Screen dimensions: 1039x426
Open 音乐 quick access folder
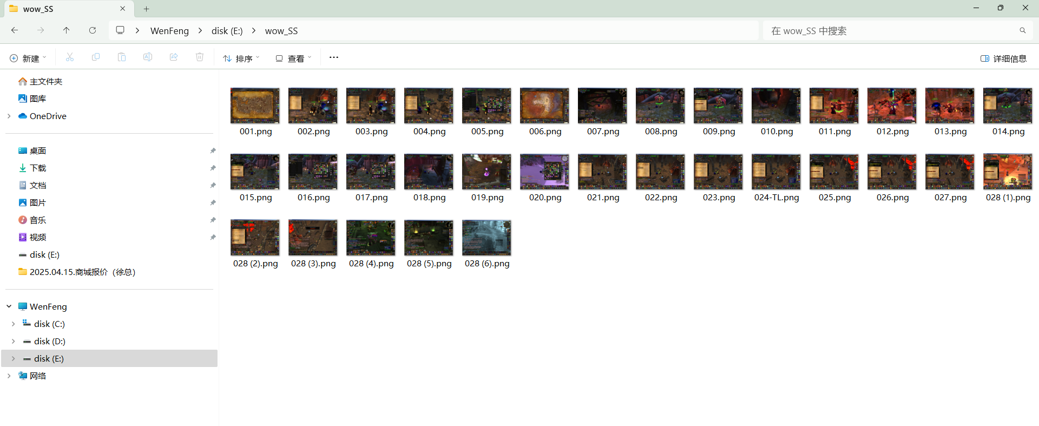tap(32, 220)
